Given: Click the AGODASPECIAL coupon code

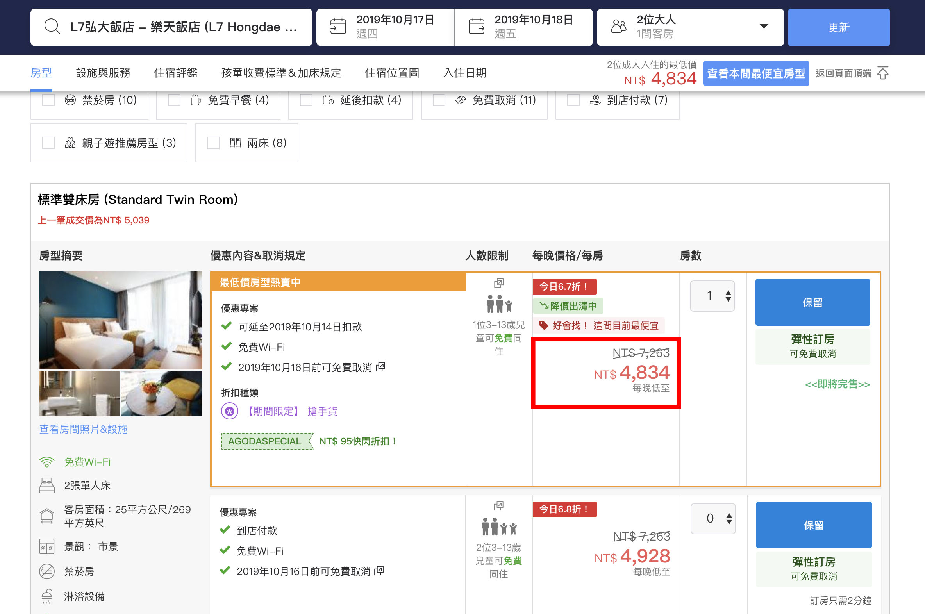Looking at the screenshot, I should [x=267, y=441].
